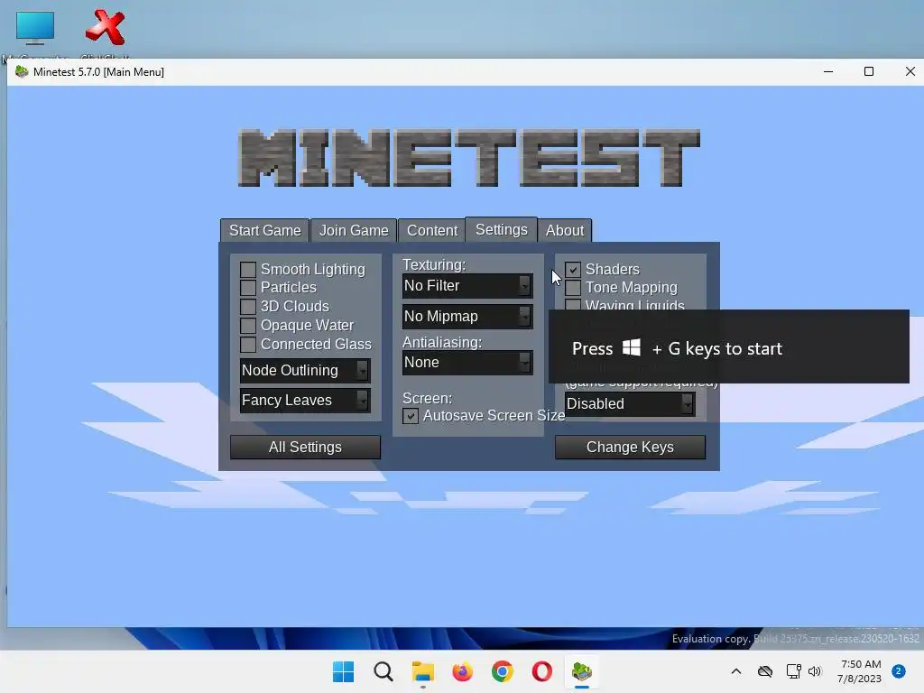This screenshot has width=924, height=693.
Task: Open the No Mipmap dropdown
Action: tap(467, 317)
